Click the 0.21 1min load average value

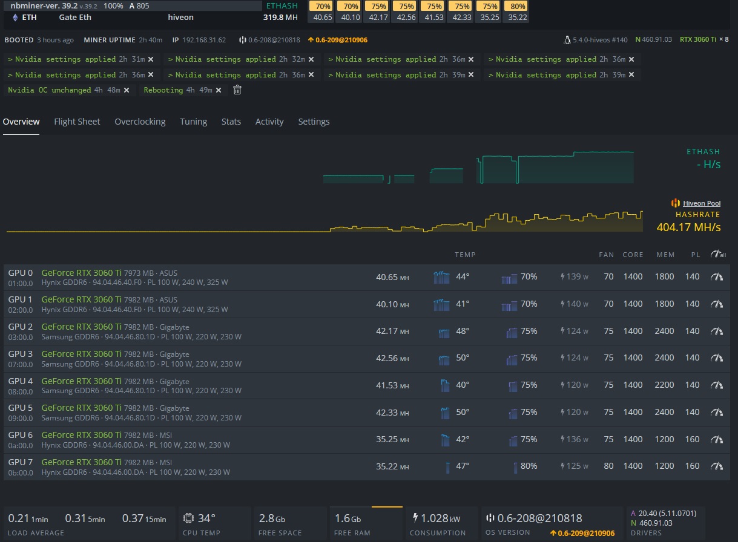point(28,518)
